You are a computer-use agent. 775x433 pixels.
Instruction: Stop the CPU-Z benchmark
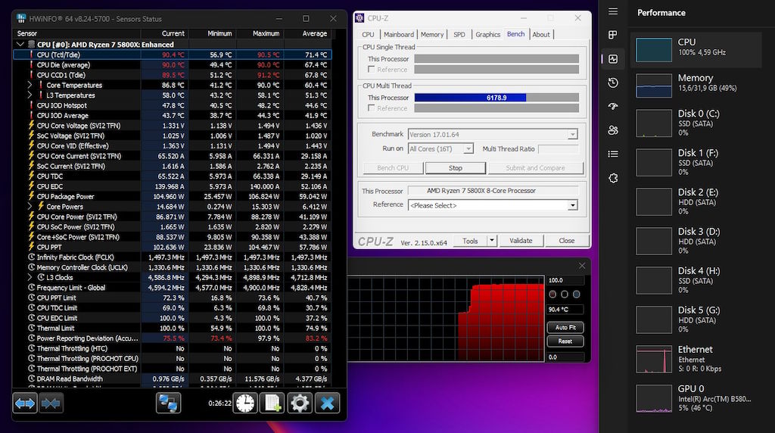(455, 168)
